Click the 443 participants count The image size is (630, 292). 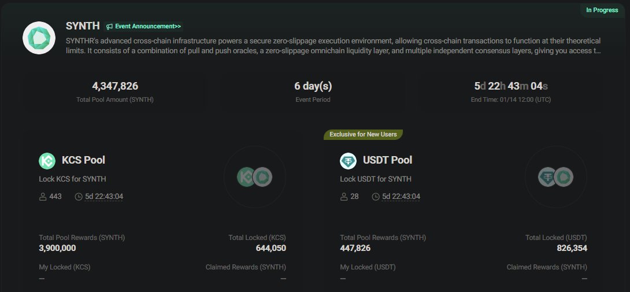coord(55,197)
